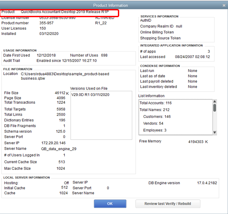This screenshot has height=214, width=228.
Task: Click Date First Used value 12/12/2018
Action: pos(46,55)
